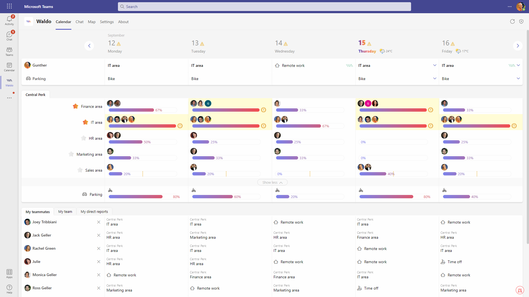Open Apps from the sidebar

[x=9, y=274]
